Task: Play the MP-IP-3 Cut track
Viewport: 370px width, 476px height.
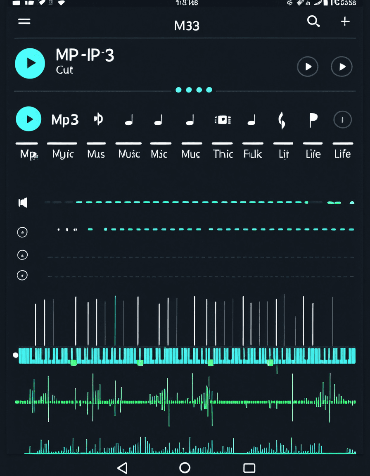Action: tap(30, 64)
